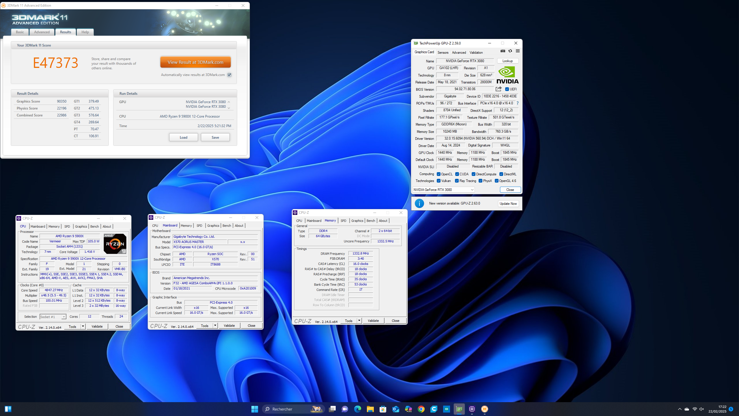Click the NVIDIA logo in GPU-Z
Image resolution: width=739 pixels, height=416 pixels.
507,75
